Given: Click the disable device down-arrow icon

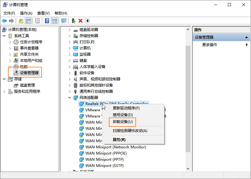Looking at the screenshot, I should pyautogui.click(x=88, y=21).
